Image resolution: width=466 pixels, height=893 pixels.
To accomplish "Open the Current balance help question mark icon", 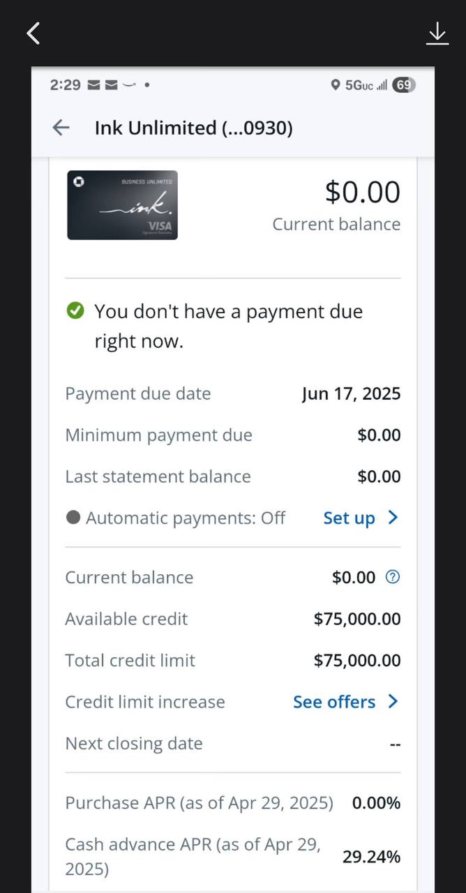I will tap(392, 577).
